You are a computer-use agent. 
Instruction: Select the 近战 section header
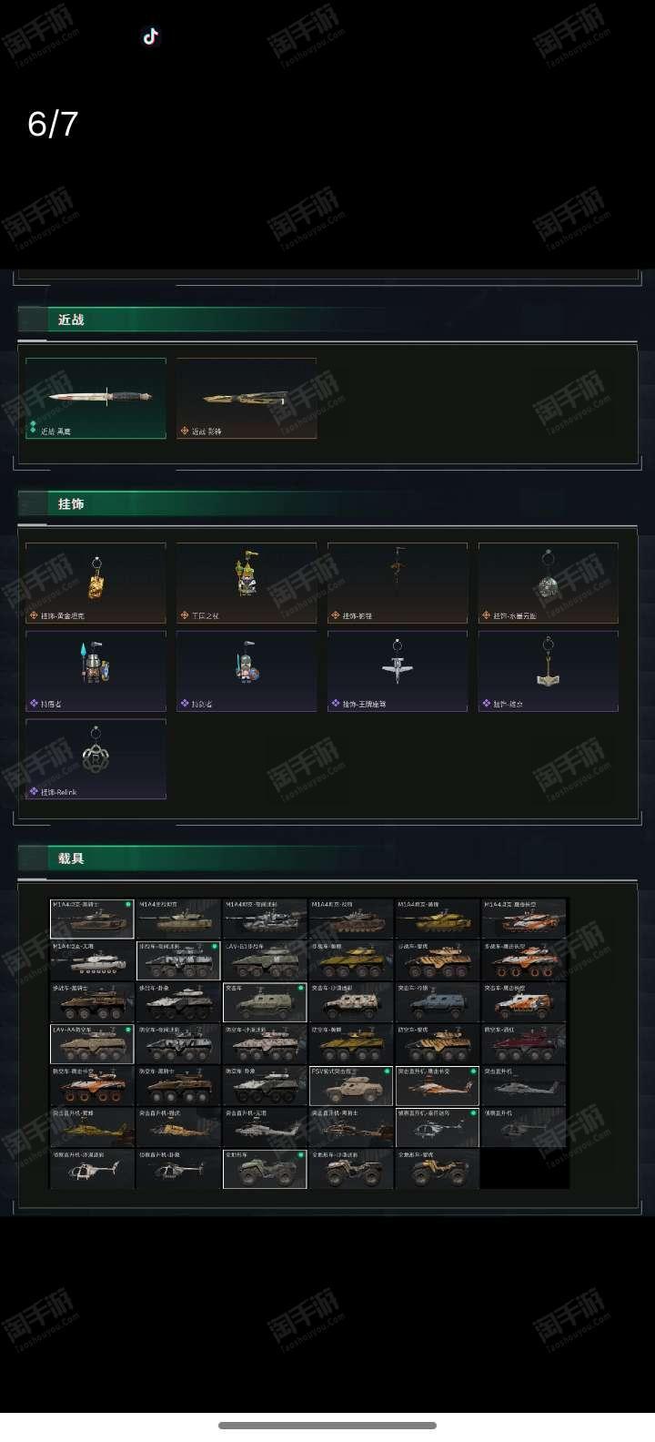coord(71,320)
